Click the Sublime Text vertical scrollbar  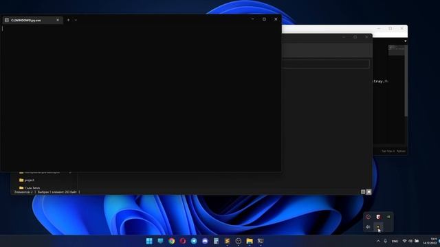406,80
